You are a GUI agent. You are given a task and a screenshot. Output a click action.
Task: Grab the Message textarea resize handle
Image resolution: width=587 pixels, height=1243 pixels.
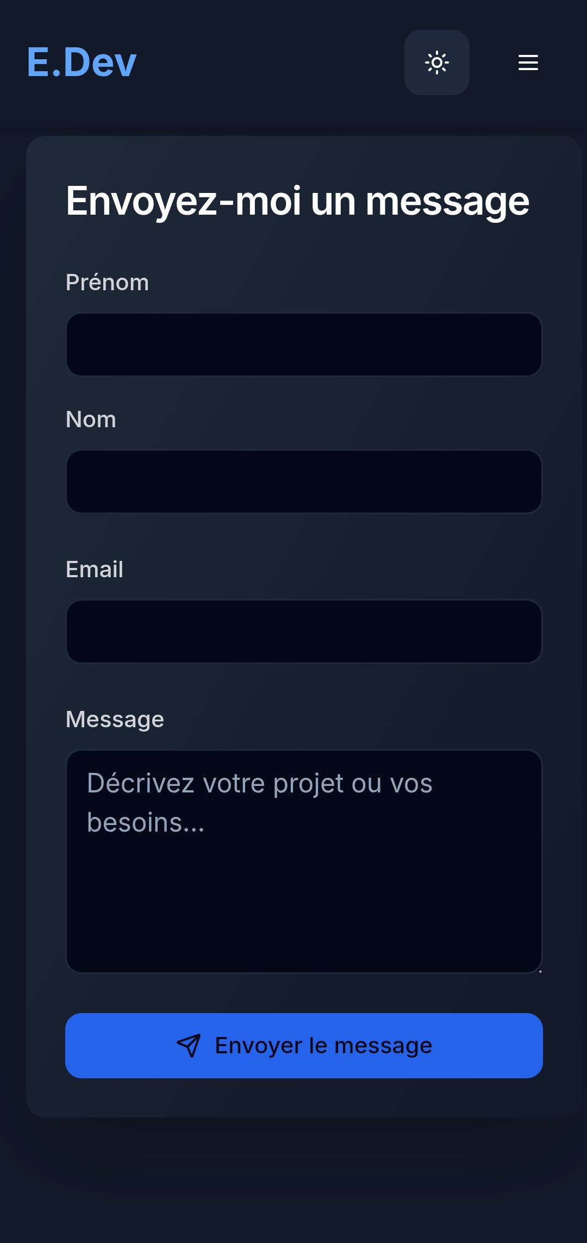(x=540, y=971)
